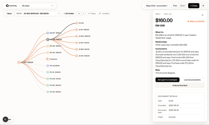209x125 pixels.
Task: Click Ask agent to investigate
Action: coord(168,80)
